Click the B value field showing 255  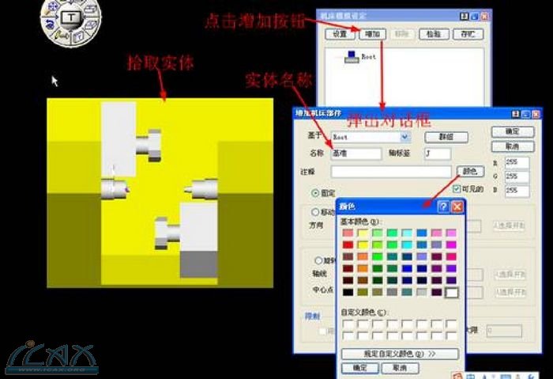pyautogui.click(x=517, y=191)
